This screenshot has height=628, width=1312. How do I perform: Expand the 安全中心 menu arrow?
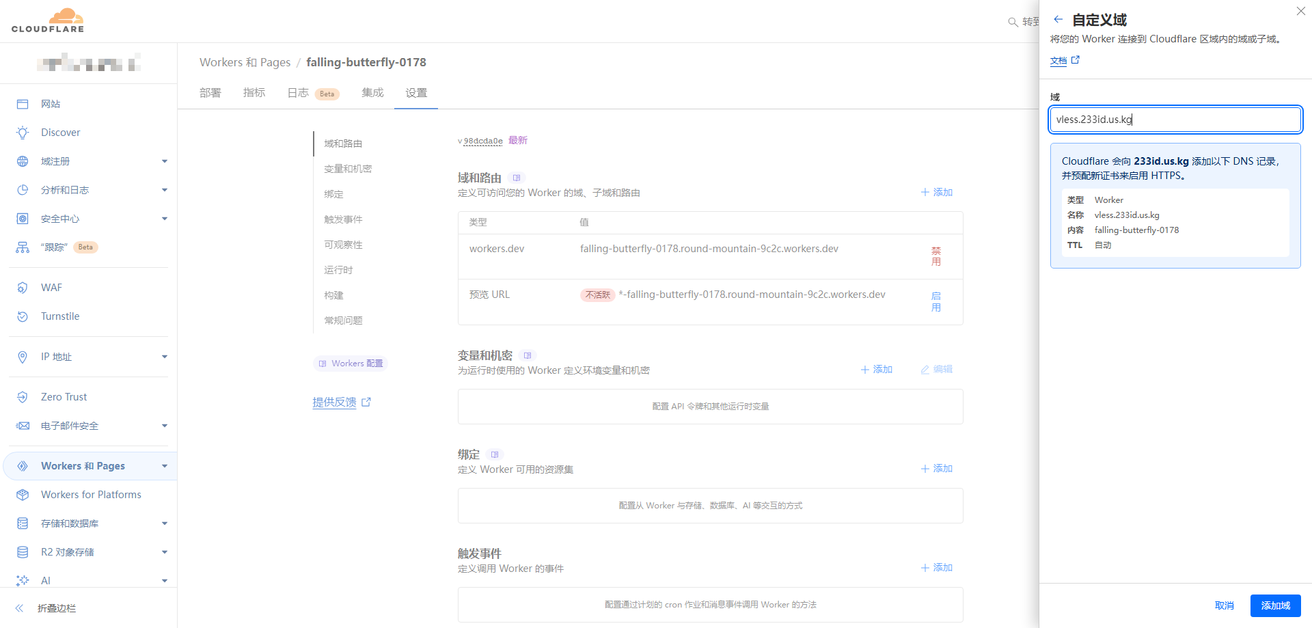click(165, 219)
